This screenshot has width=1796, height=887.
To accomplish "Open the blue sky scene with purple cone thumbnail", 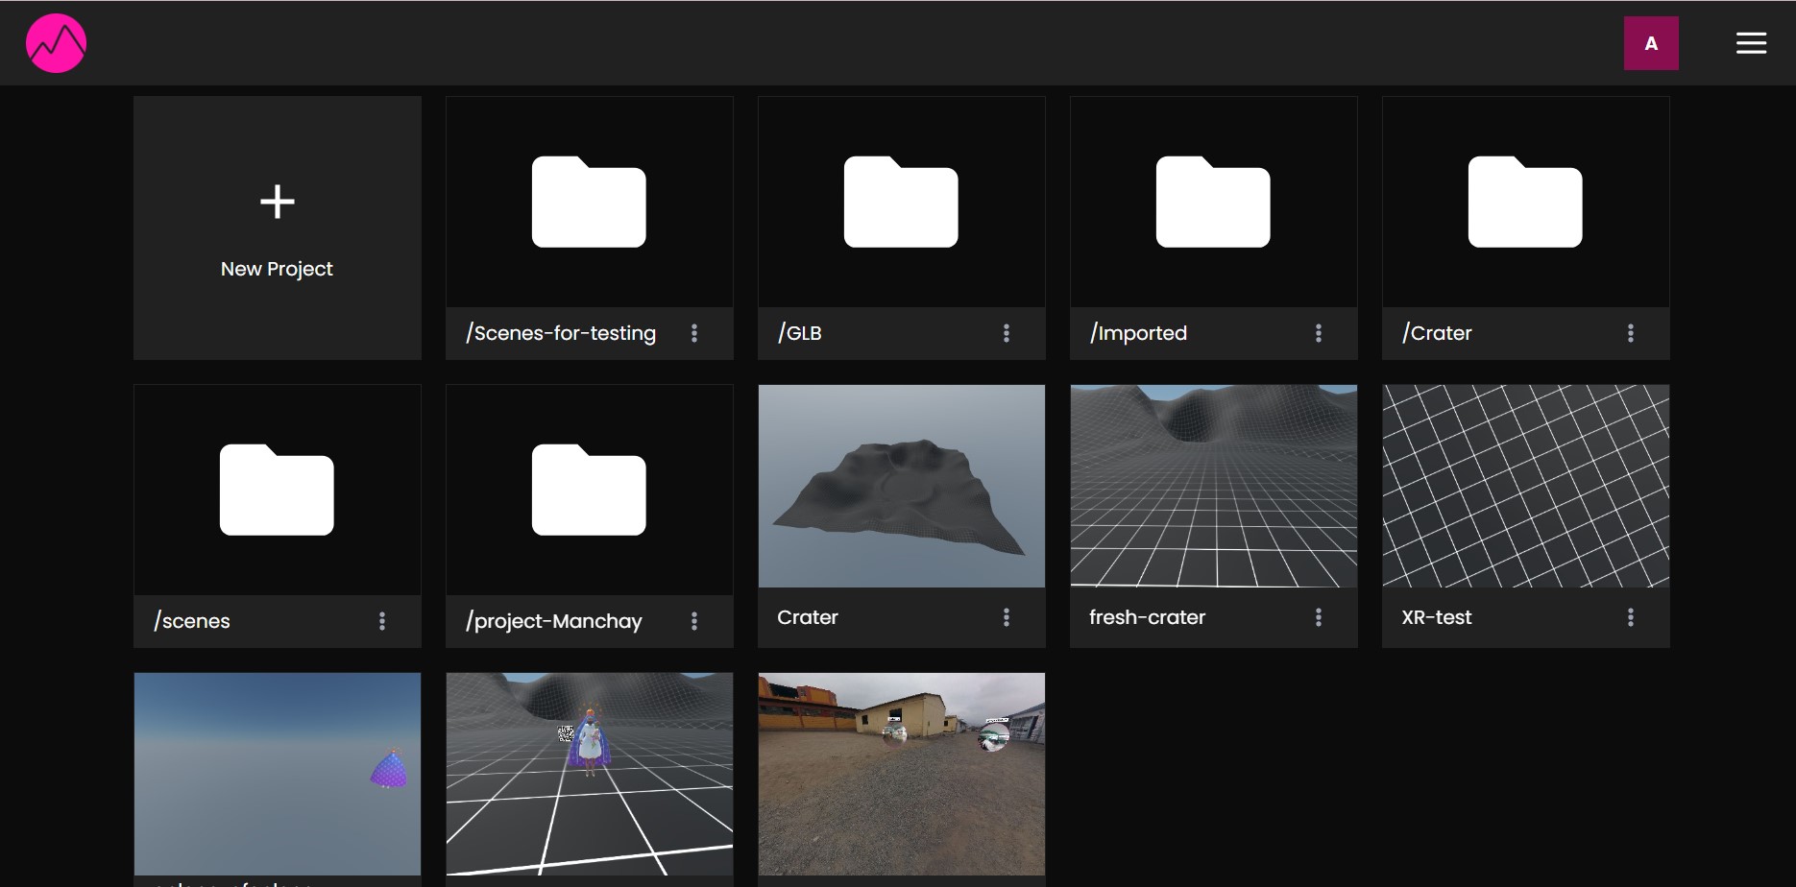I will [x=278, y=774].
